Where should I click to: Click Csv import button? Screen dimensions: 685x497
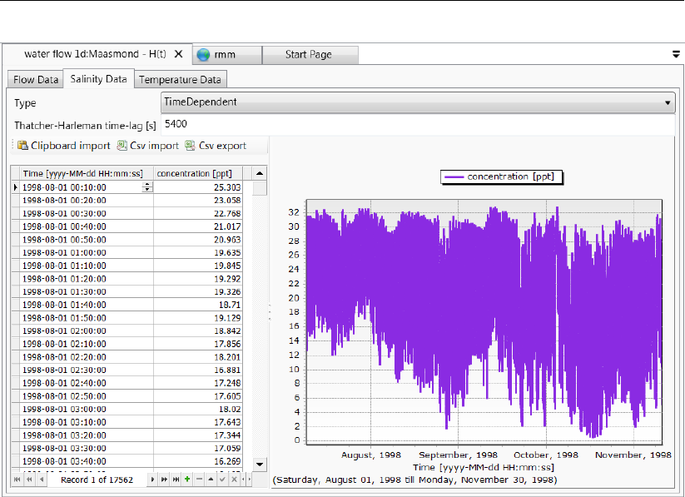pyautogui.click(x=148, y=146)
